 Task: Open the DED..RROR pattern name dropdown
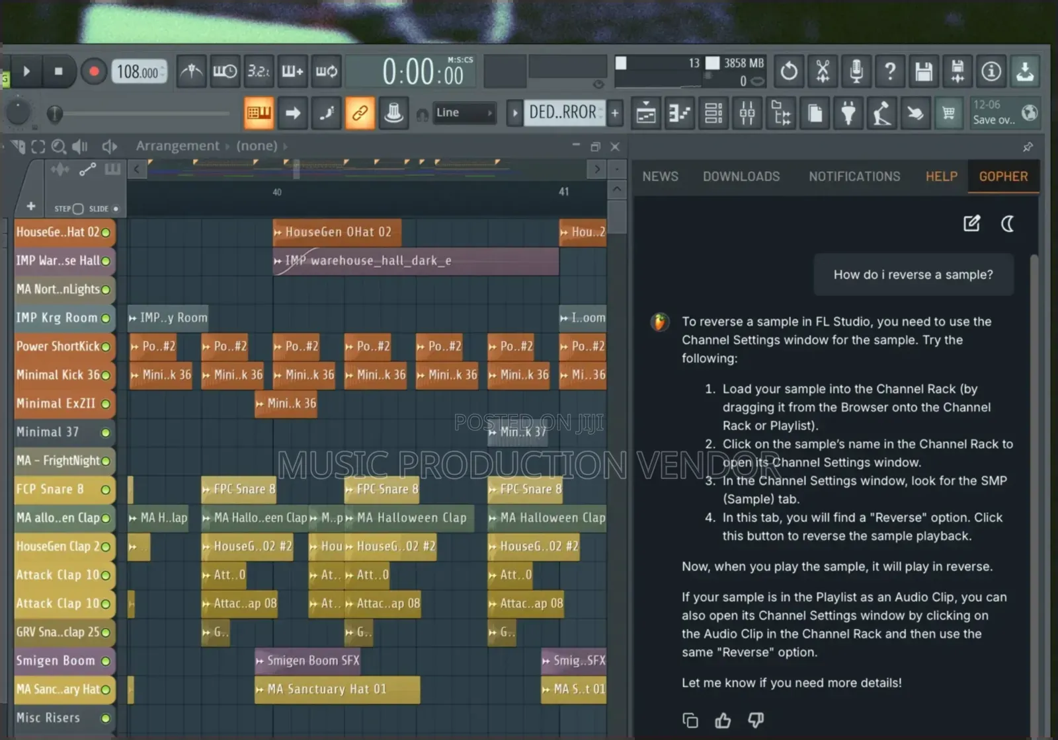(564, 113)
